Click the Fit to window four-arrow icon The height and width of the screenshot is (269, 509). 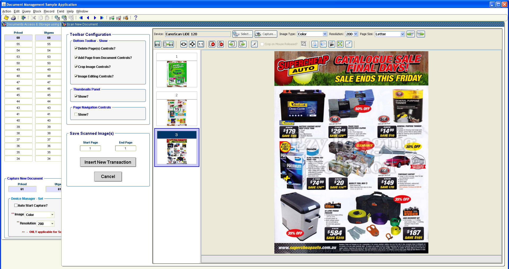tap(192, 44)
